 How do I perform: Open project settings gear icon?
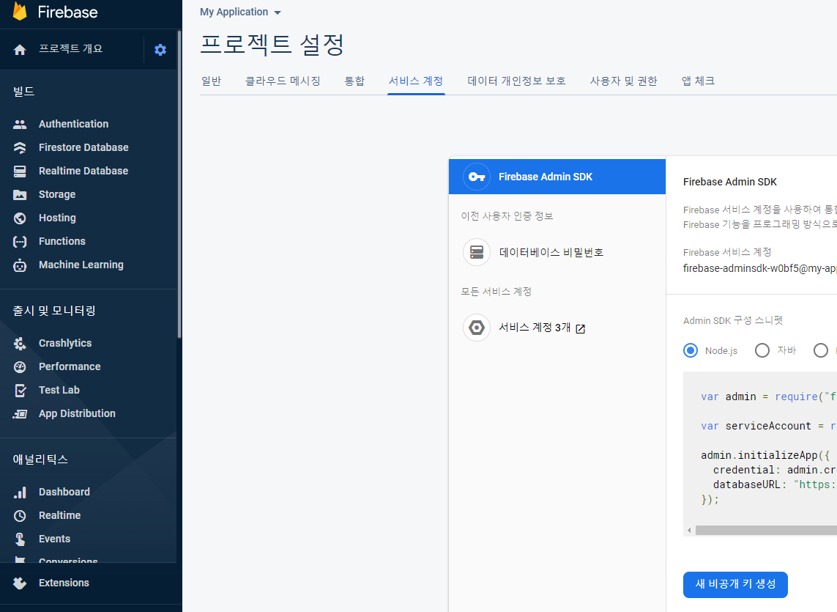160,50
